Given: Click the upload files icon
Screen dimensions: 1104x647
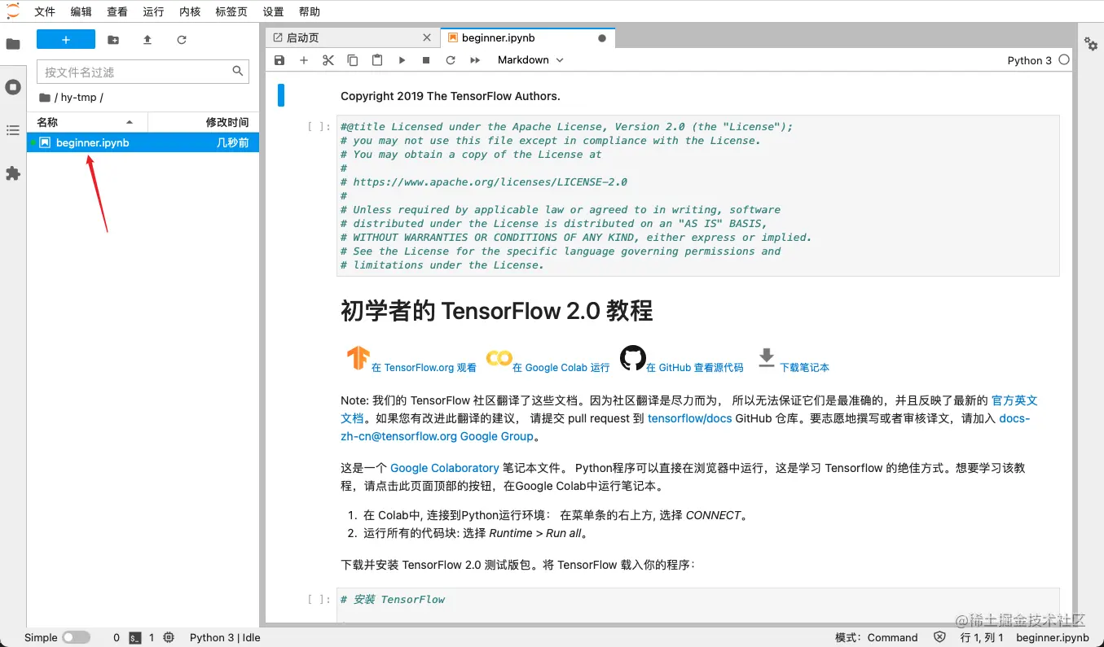Looking at the screenshot, I should point(147,40).
